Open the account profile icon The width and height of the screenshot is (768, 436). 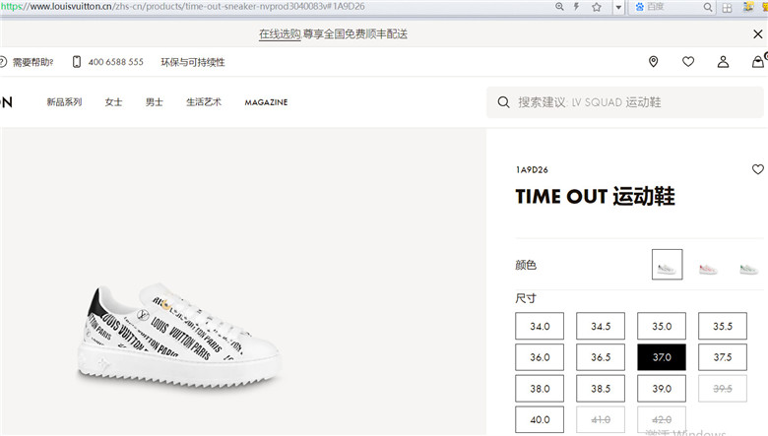(x=723, y=62)
